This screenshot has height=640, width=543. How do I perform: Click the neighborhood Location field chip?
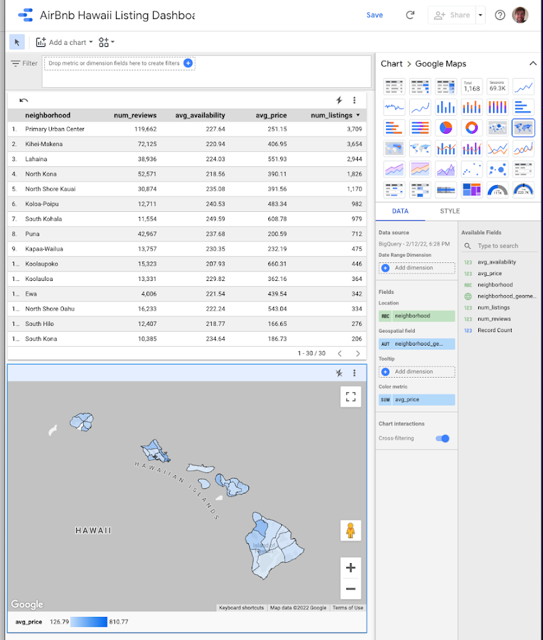pyautogui.click(x=417, y=316)
